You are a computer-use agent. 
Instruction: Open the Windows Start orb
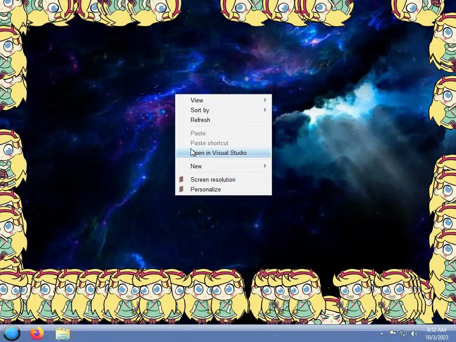tap(12, 333)
